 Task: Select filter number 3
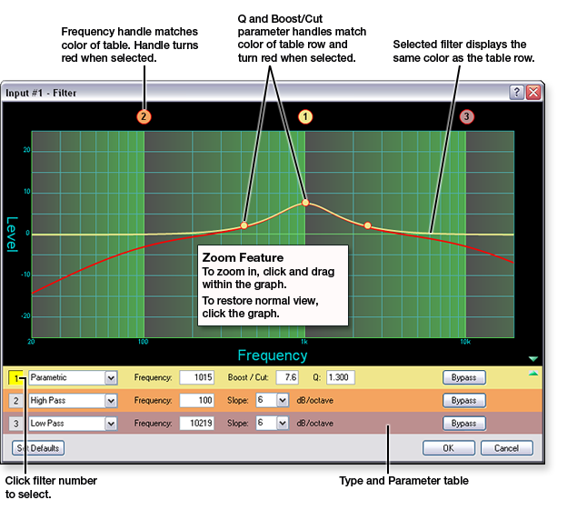pos(16,423)
